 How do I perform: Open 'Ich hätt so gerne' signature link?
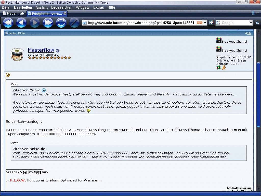(239, 188)
